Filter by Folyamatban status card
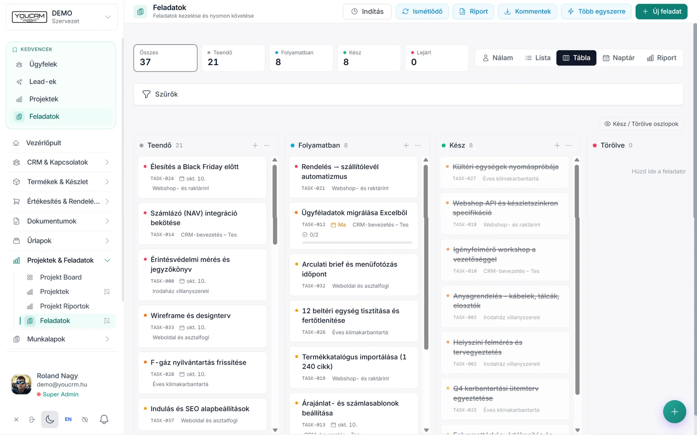The image size is (697, 435). click(301, 58)
